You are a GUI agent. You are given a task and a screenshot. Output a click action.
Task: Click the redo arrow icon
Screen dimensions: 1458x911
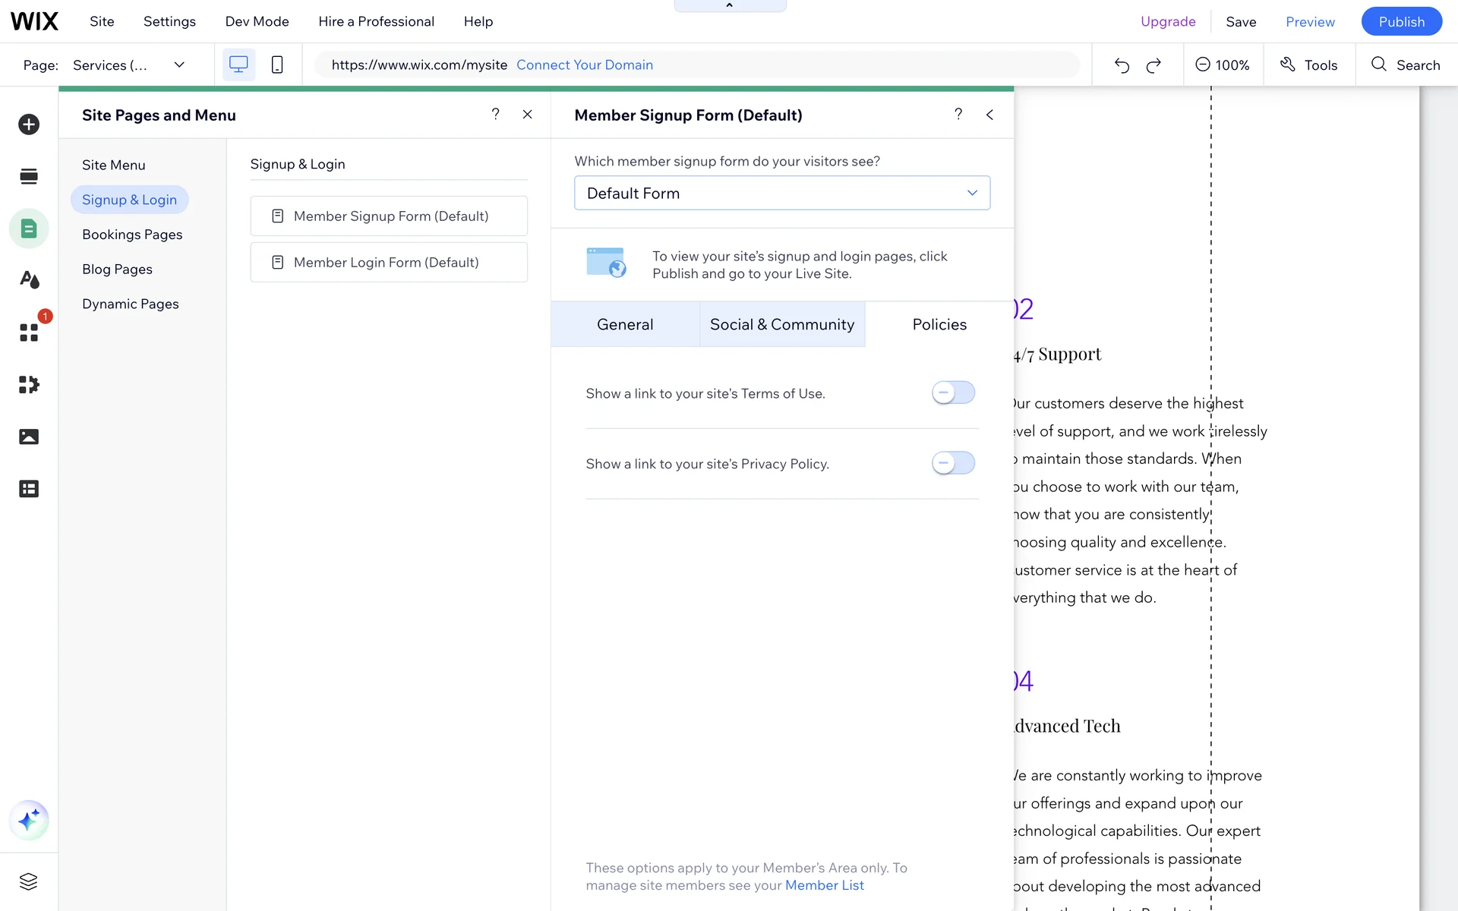click(1153, 65)
